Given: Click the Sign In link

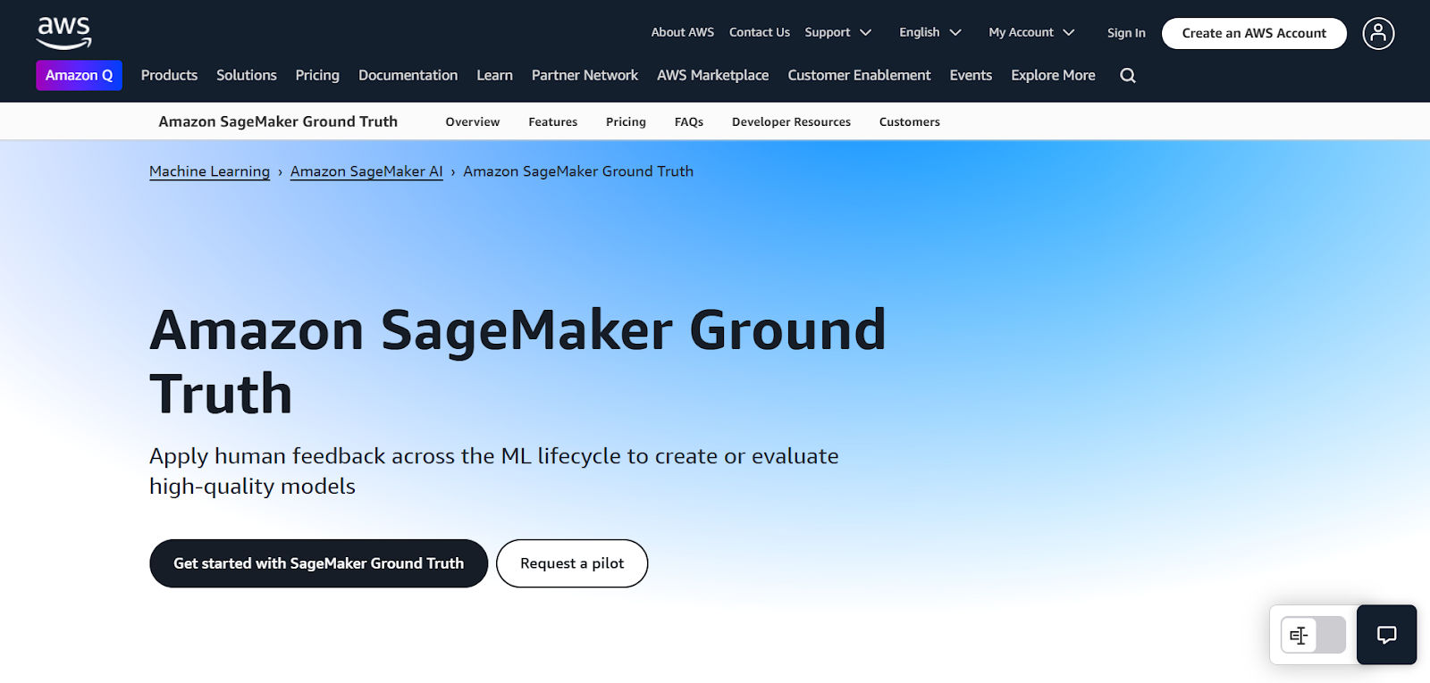Looking at the screenshot, I should point(1126,33).
